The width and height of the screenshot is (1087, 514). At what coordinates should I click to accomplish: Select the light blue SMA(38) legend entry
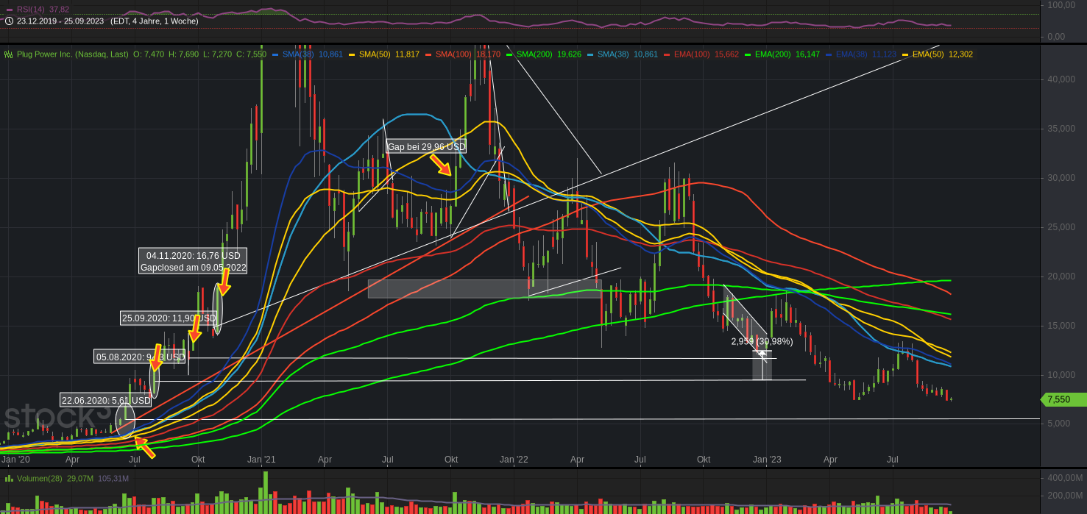613,54
